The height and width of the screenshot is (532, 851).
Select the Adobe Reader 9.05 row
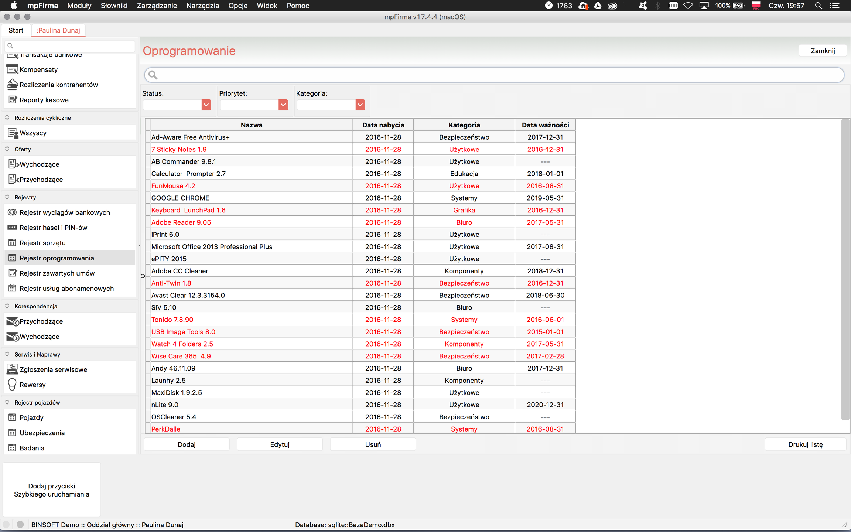point(360,222)
